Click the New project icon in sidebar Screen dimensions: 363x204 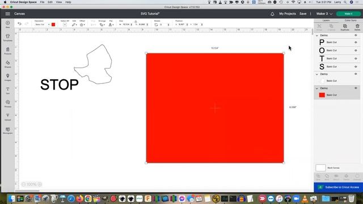(7, 24)
